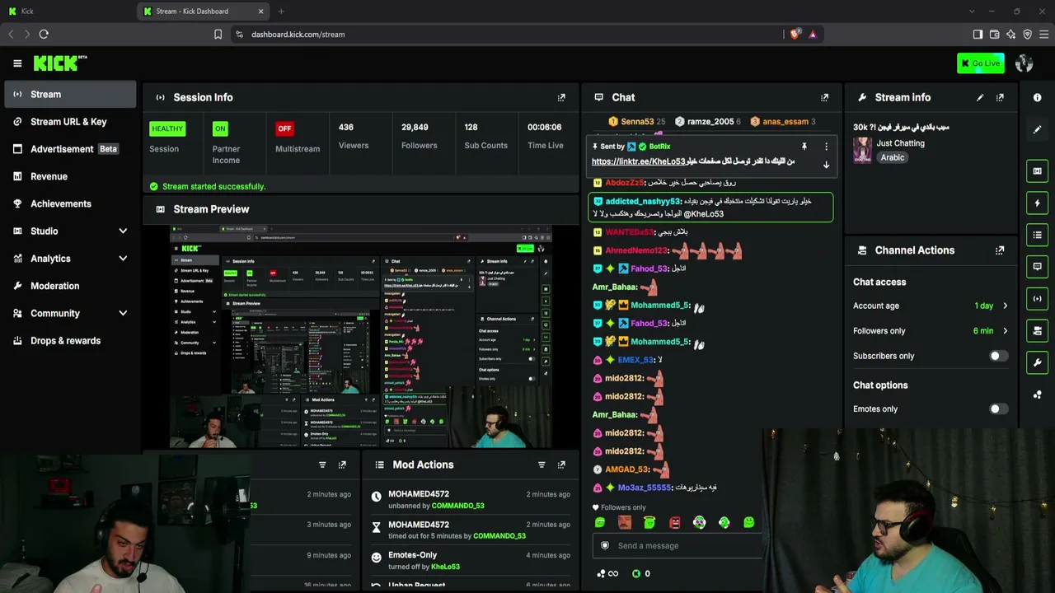Pop out the Stream info panel
The height and width of the screenshot is (593, 1055).
pos(1000,97)
